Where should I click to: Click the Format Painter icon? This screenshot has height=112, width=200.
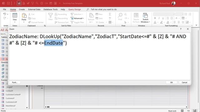[x=29, y=22]
